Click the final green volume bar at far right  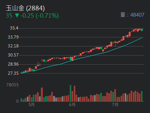click(142, 96)
